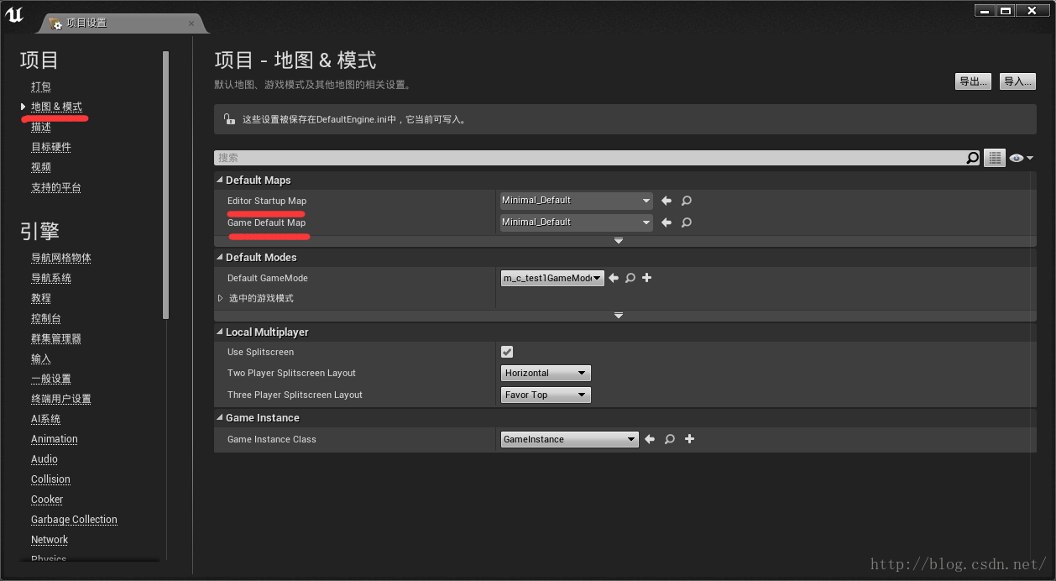The width and height of the screenshot is (1056, 581).
Task: Open 终端用户设置 engine settings
Action: point(61,399)
